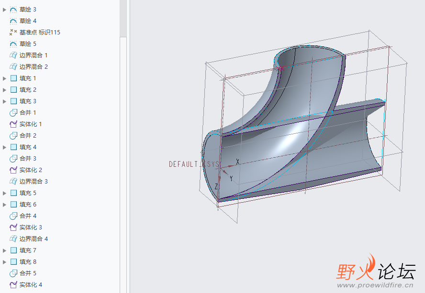
Task: Click the merge icon for 合并 4
Action: point(13,216)
